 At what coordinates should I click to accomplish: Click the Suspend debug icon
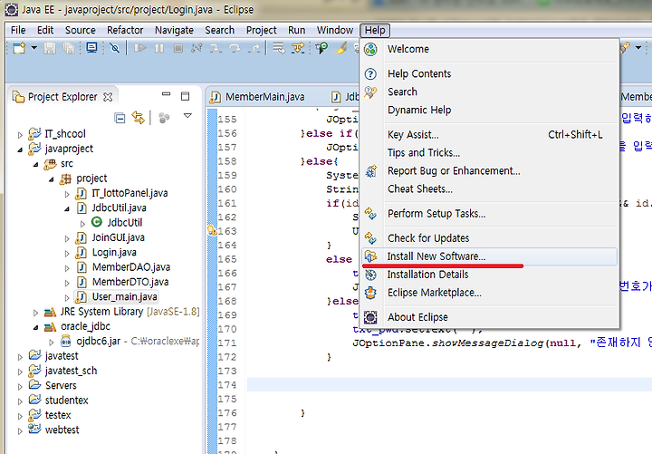(x=159, y=48)
